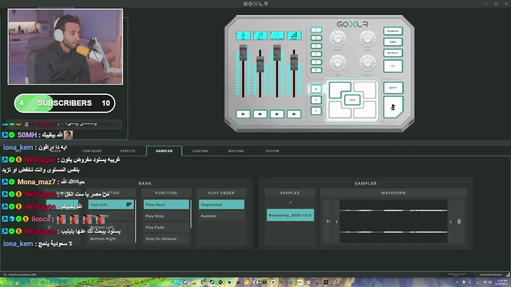Select effect preset 3
Image resolution: width=511 pixels, height=287 pixels.
click(x=316, y=46)
